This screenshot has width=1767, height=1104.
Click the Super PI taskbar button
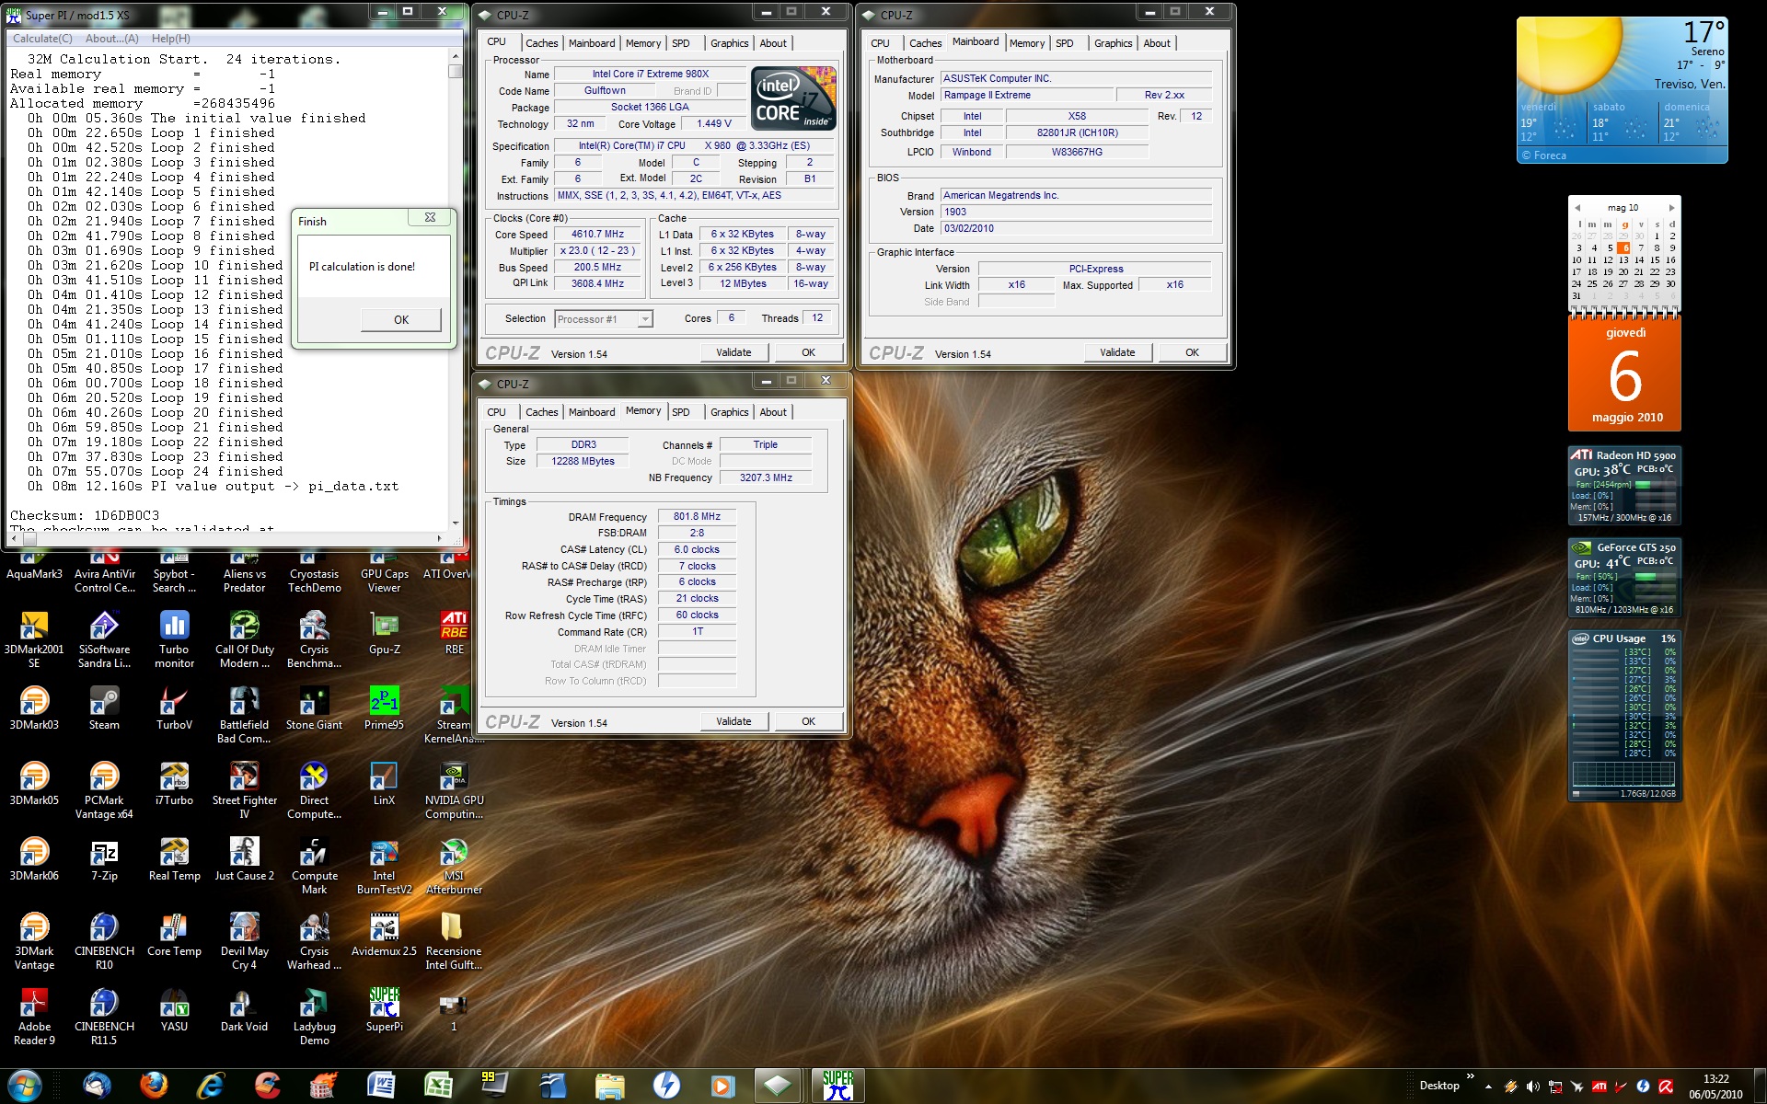click(x=837, y=1086)
